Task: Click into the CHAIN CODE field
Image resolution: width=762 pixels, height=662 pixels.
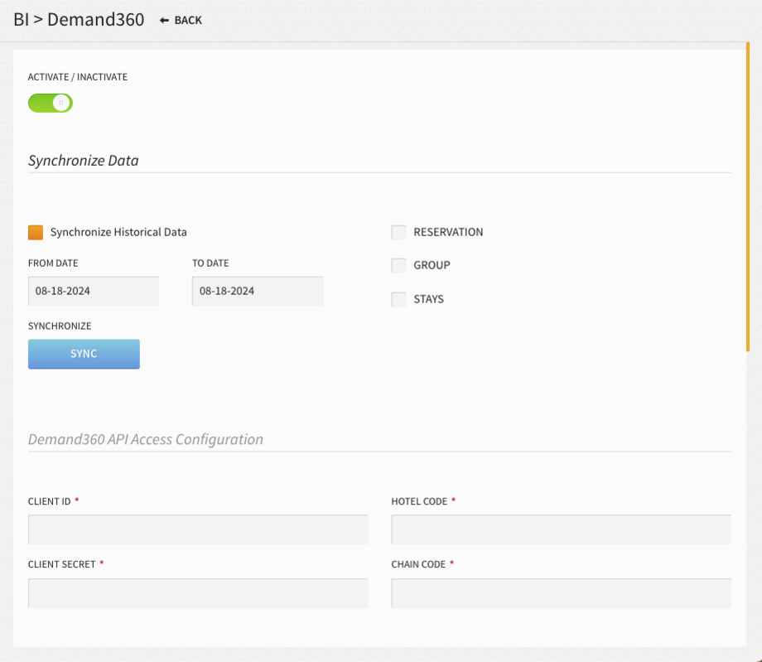Action: (x=562, y=593)
